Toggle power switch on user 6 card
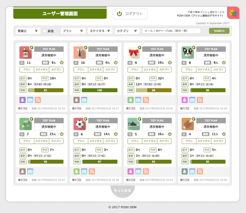246x213 pixels. pos(116,134)
